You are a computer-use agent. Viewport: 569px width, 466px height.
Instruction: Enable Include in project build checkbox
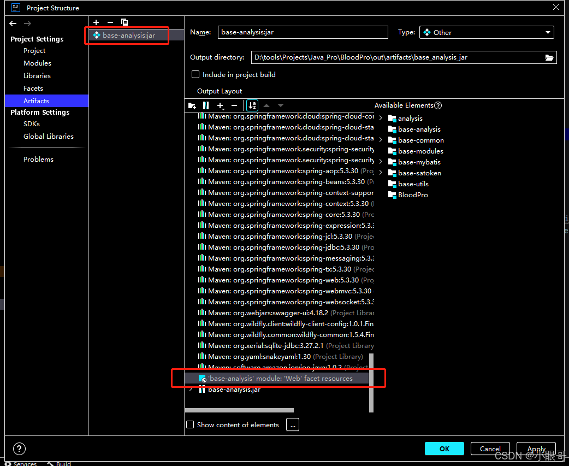click(195, 74)
